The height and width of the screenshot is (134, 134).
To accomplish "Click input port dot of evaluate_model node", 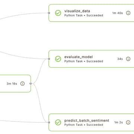I will click(x=49, y=59).
